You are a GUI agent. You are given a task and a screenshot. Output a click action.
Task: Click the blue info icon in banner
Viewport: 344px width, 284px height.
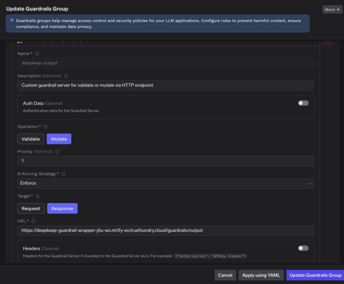coord(12,20)
